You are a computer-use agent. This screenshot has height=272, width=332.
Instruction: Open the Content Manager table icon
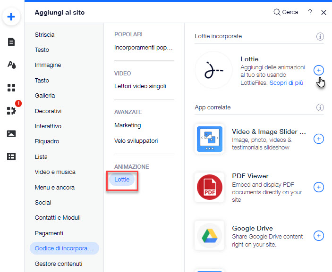coord(11,157)
